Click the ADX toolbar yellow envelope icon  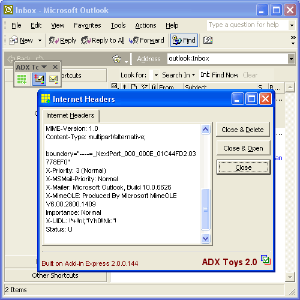point(53,79)
